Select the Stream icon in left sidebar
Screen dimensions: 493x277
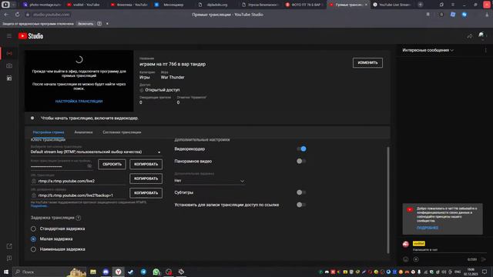click(9, 53)
